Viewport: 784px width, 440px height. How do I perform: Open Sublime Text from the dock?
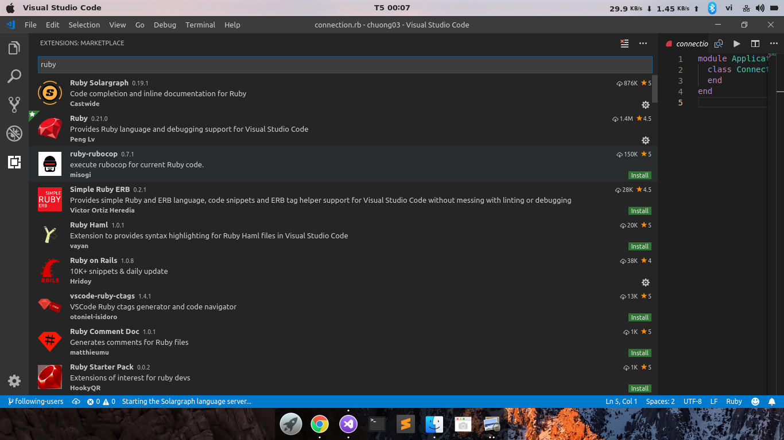(x=406, y=424)
